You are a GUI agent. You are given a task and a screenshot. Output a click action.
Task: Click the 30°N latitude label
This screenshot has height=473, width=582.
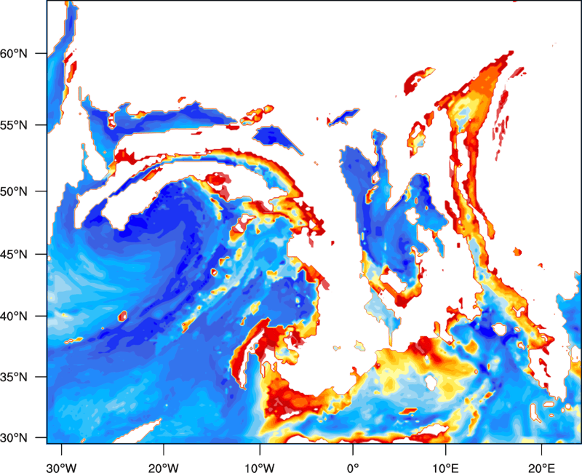[14, 438]
